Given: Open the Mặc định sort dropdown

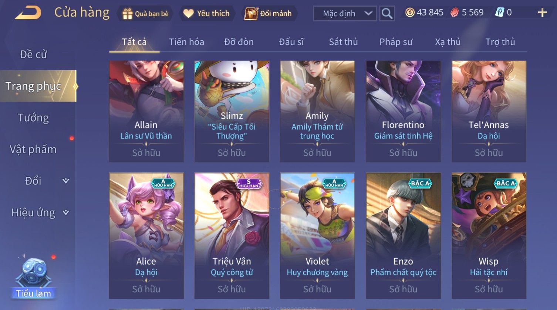Looking at the screenshot, I should 345,14.
